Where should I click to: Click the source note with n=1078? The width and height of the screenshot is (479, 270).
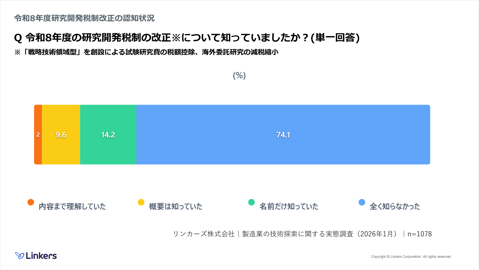(302, 234)
